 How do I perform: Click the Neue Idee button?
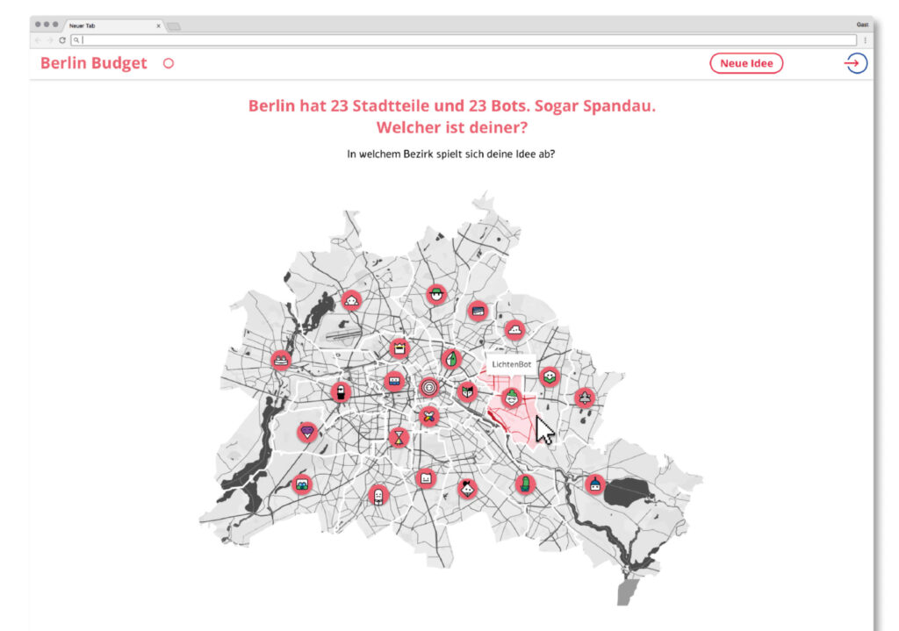point(745,63)
